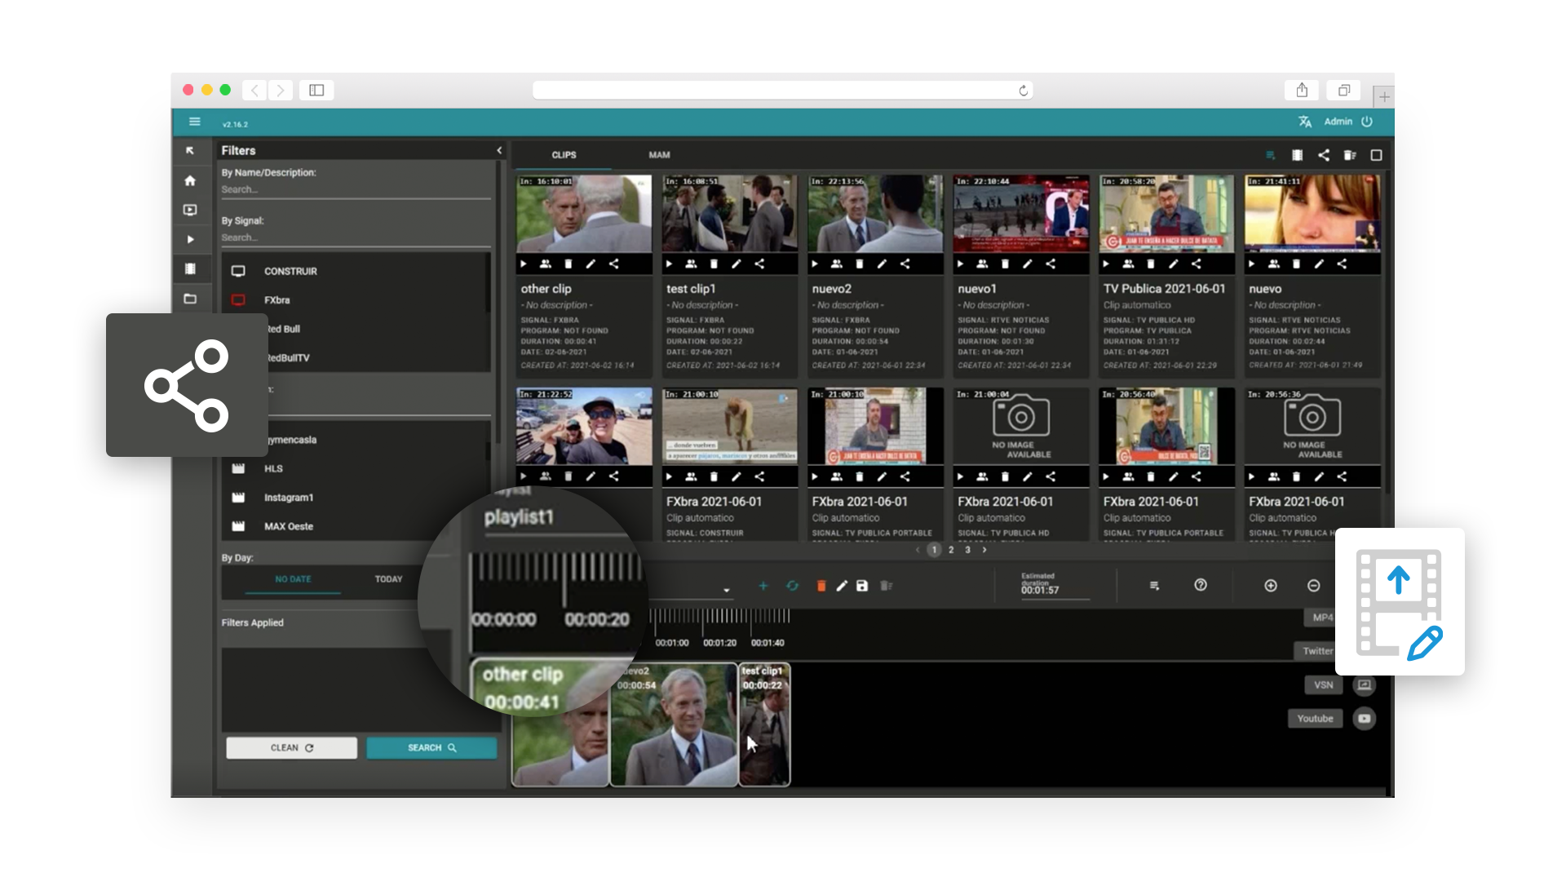Click edit pencil on 'nuevo' clip card

coord(1319,264)
